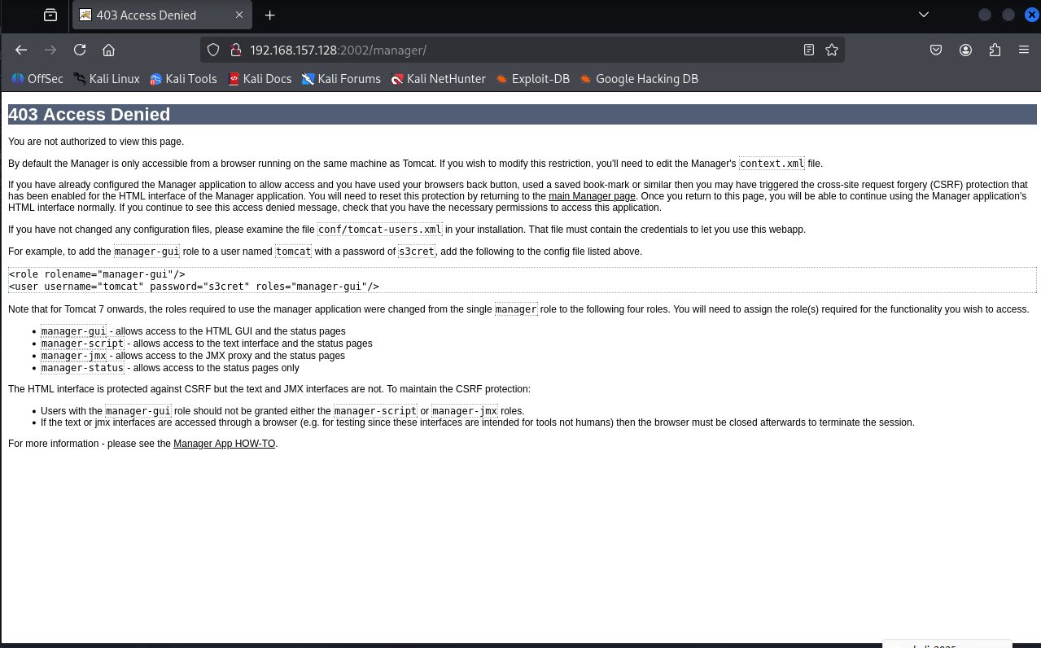1041x648 pixels.
Task: Open the Kali NetHunter bookmark
Action: pyautogui.click(x=438, y=79)
